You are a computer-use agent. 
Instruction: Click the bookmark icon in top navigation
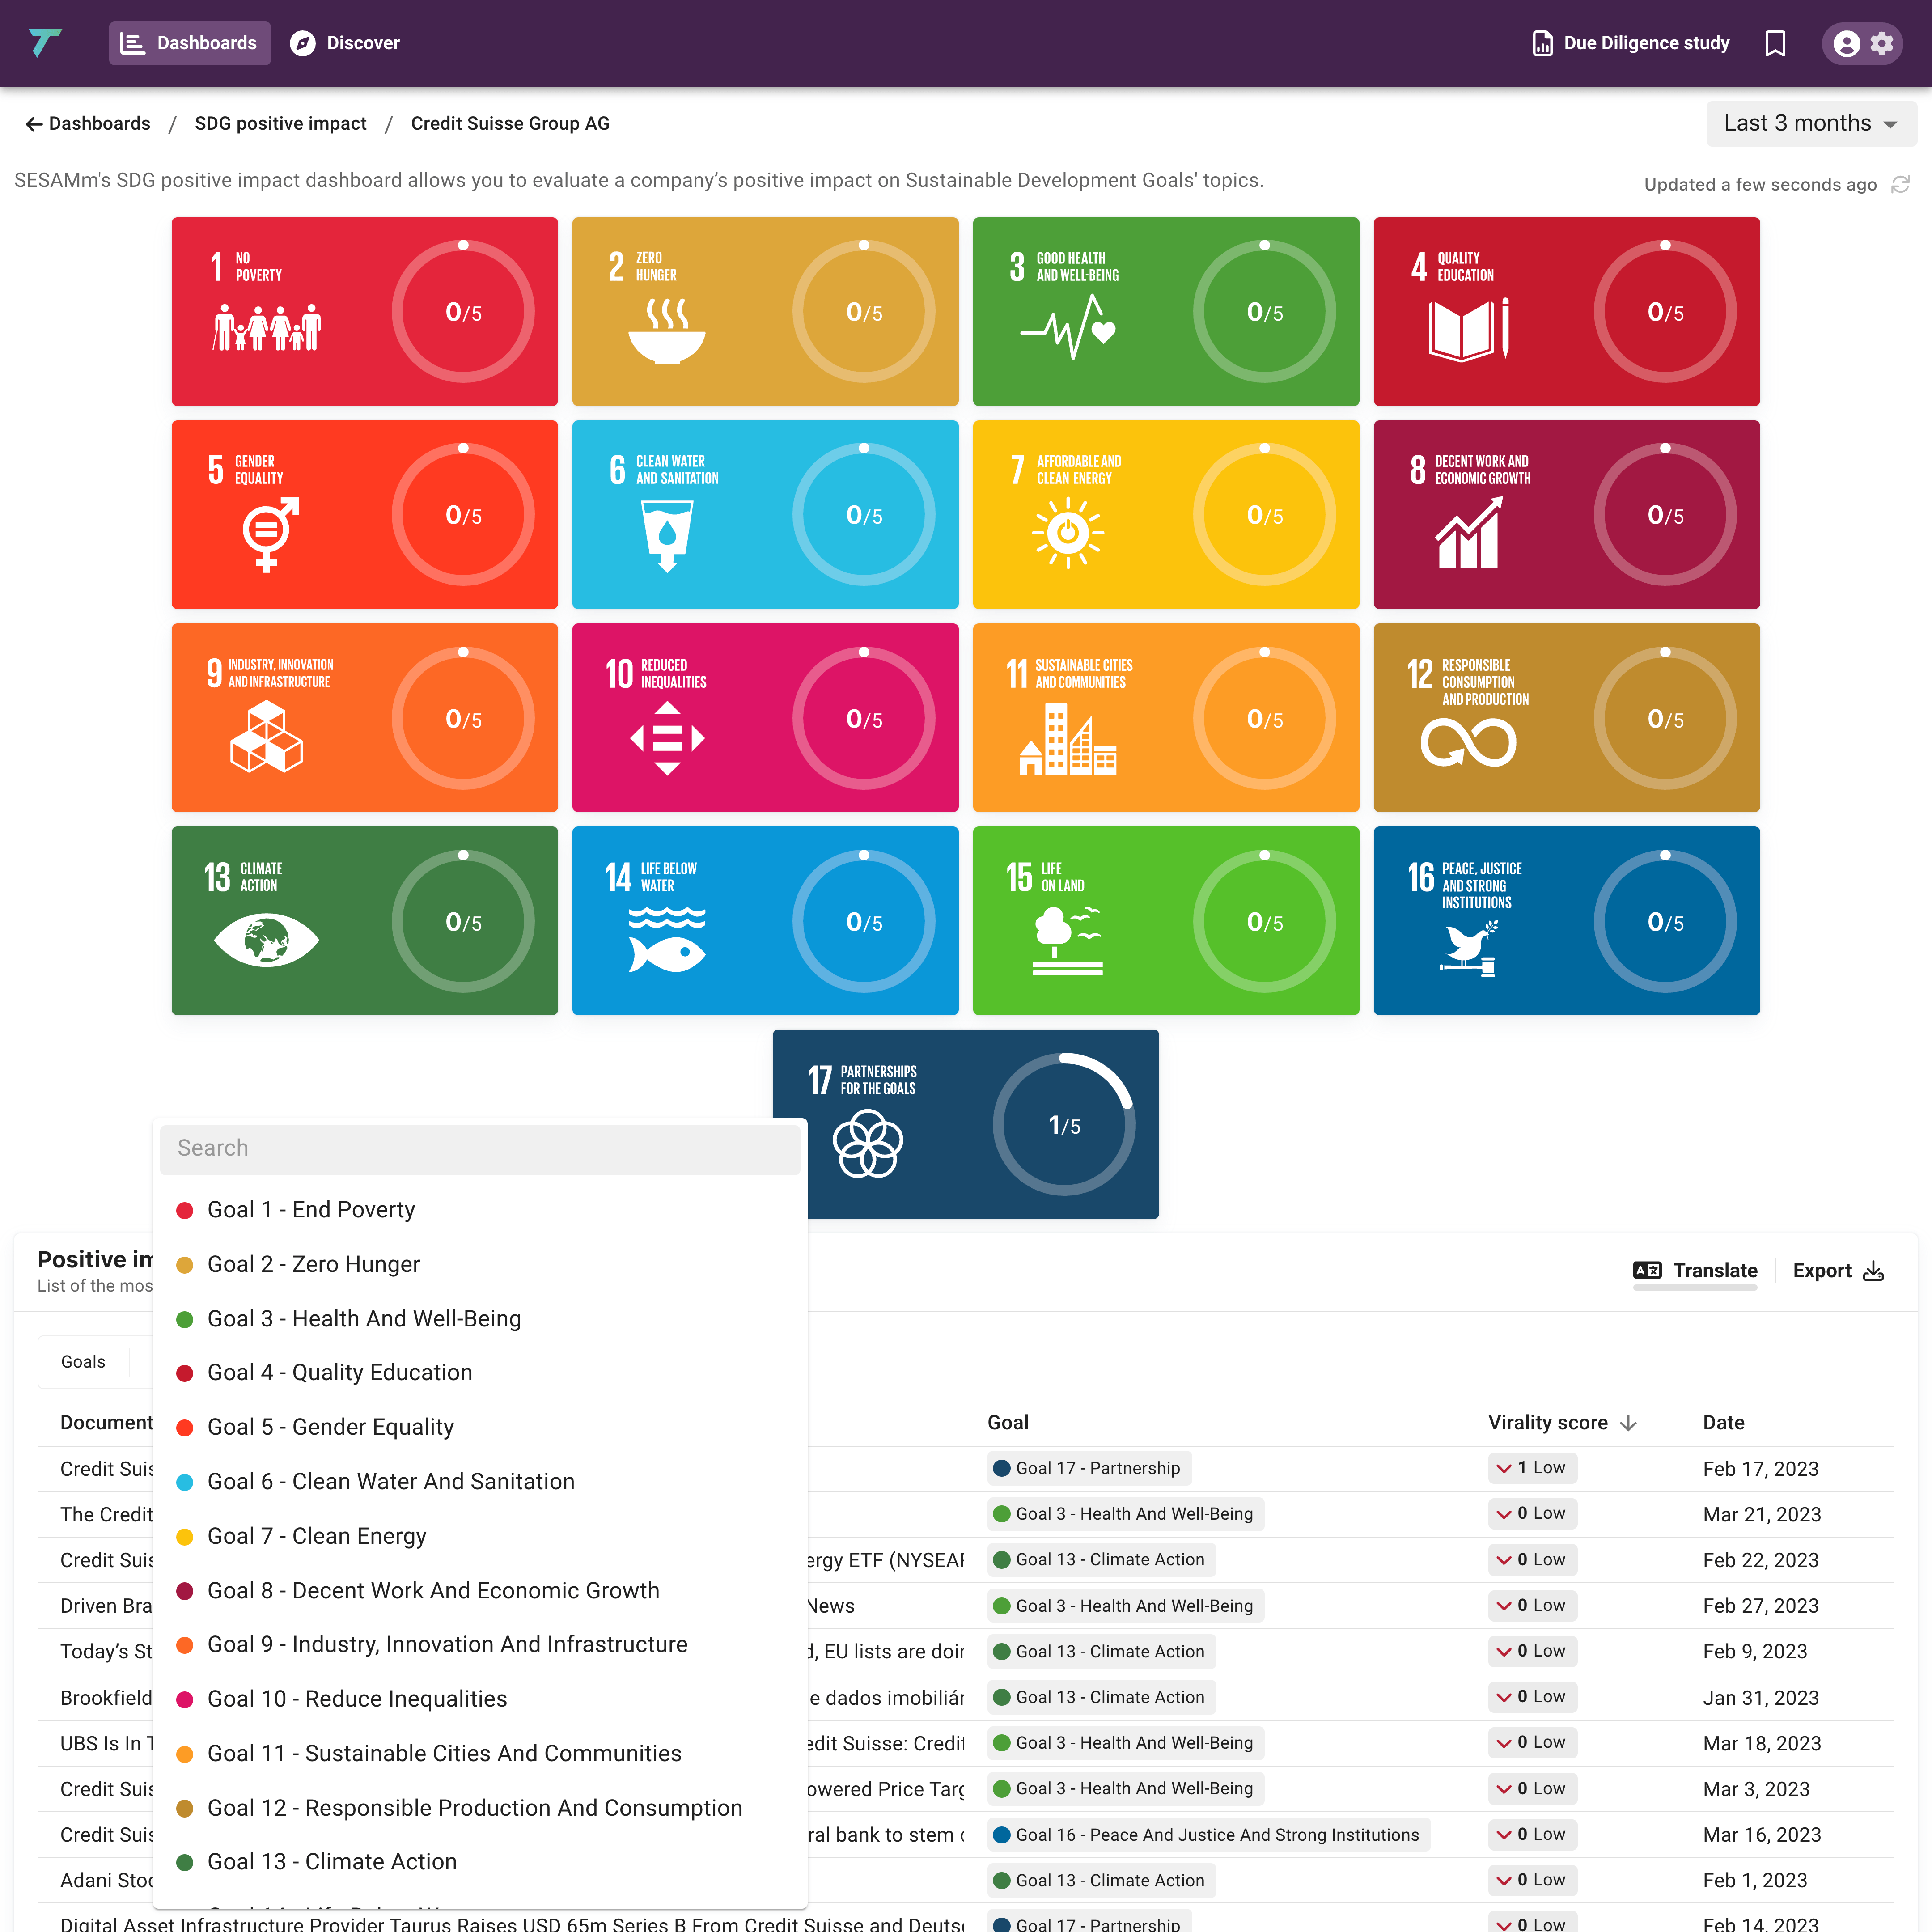[1775, 42]
